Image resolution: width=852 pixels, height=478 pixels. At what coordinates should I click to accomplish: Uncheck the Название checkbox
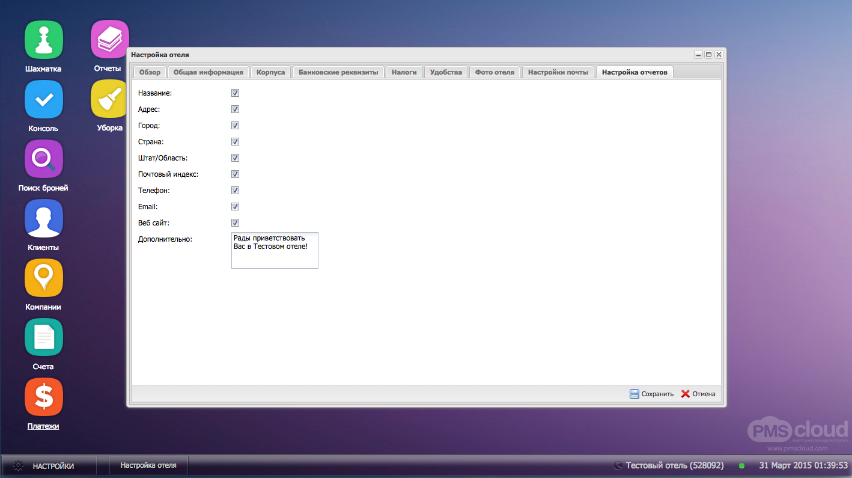pyautogui.click(x=236, y=93)
